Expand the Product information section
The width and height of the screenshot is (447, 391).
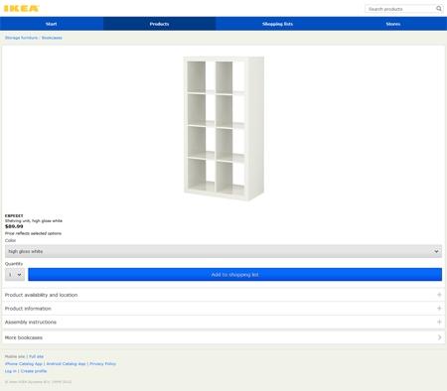pos(223,309)
